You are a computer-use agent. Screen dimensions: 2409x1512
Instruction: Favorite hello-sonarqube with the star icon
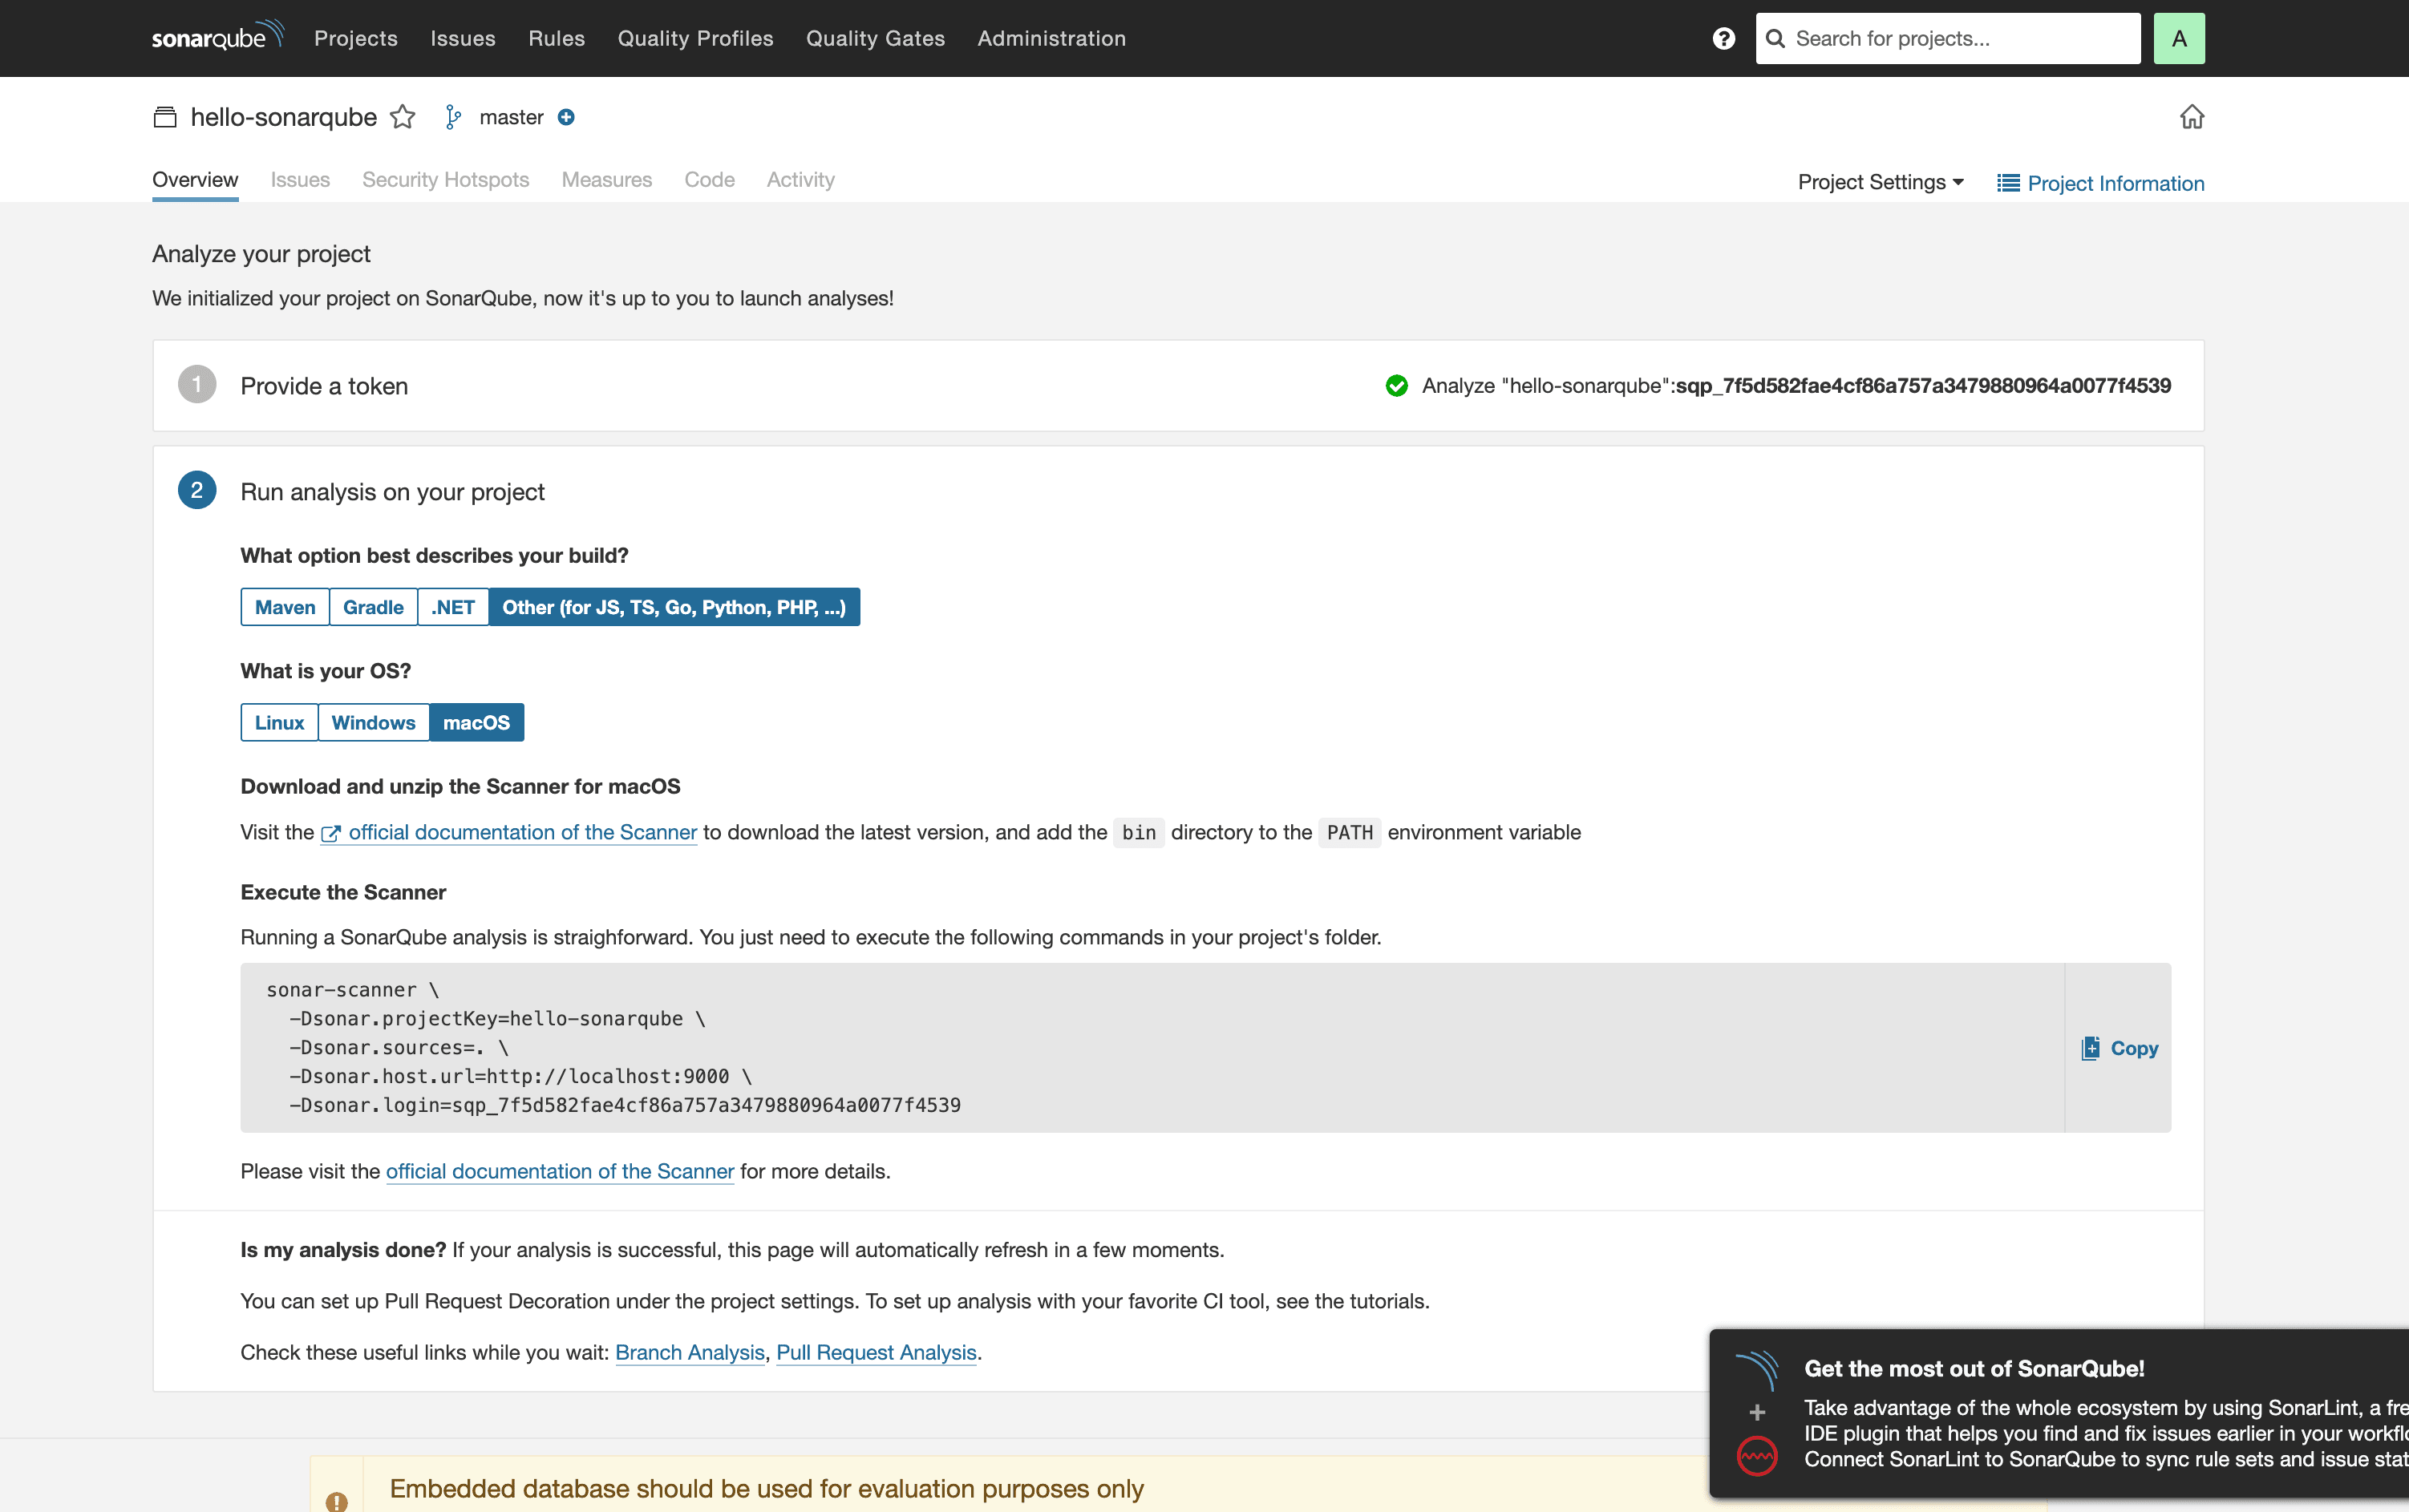pyautogui.click(x=402, y=117)
